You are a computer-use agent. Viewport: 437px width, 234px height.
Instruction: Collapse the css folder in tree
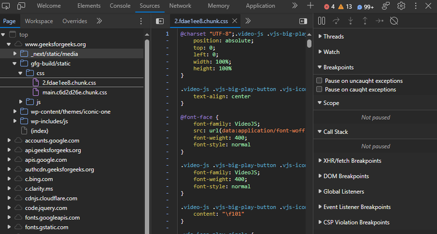(x=19, y=73)
